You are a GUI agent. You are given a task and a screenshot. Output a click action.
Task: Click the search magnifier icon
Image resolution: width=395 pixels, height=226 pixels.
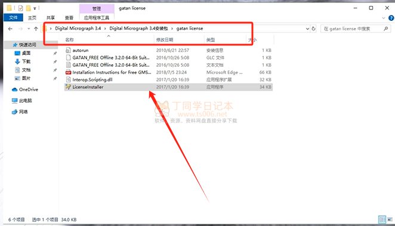click(385, 29)
